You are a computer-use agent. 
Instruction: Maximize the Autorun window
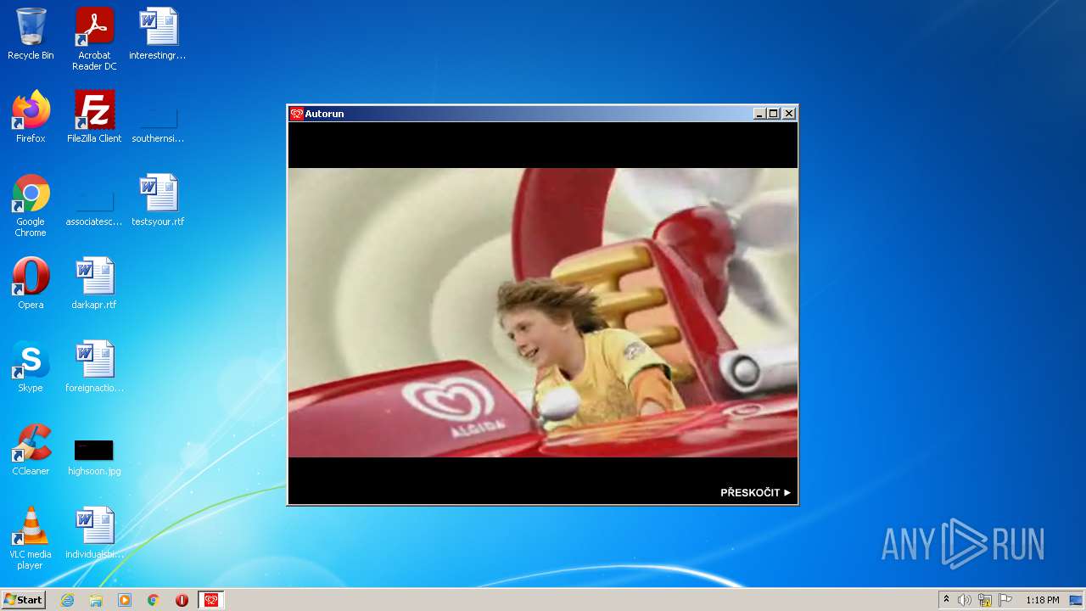click(x=774, y=114)
